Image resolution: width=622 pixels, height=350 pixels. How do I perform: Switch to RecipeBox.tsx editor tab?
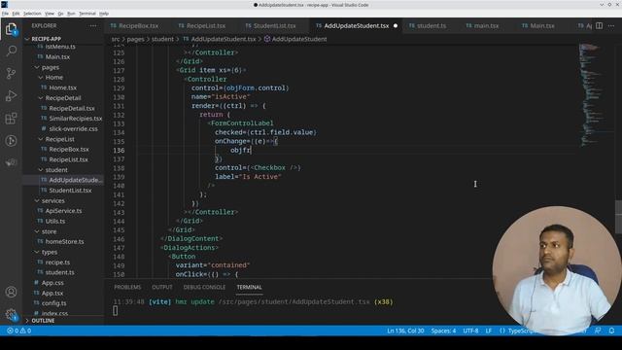[138, 26]
